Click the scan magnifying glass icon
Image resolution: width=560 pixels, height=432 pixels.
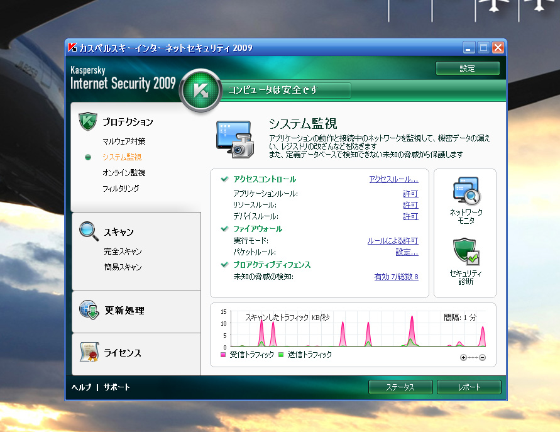[89, 231]
